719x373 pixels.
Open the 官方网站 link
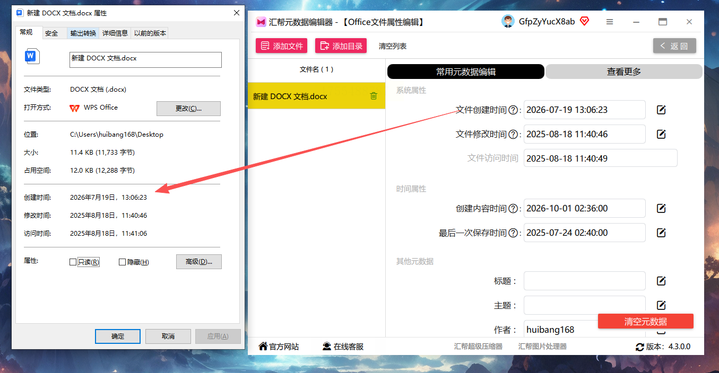pyautogui.click(x=279, y=347)
